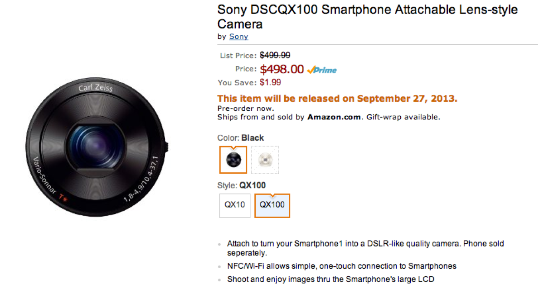Viewport: 544px width, 284px height.
Task: Click the Color: Black label
Action: click(x=240, y=138)
